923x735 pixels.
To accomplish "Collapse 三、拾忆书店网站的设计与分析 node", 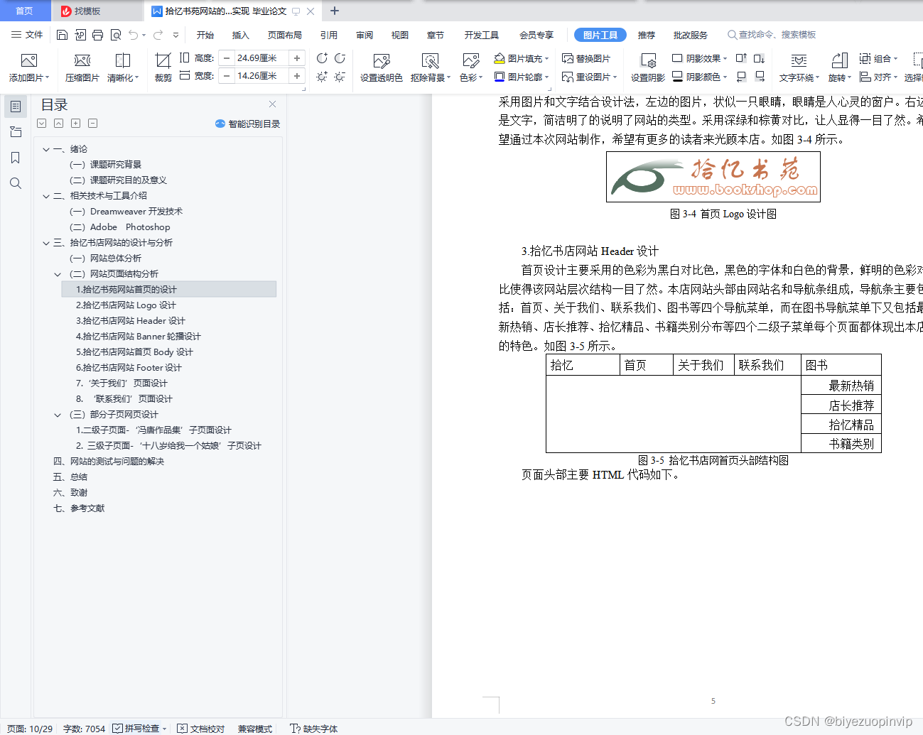I will click(46, 243).
